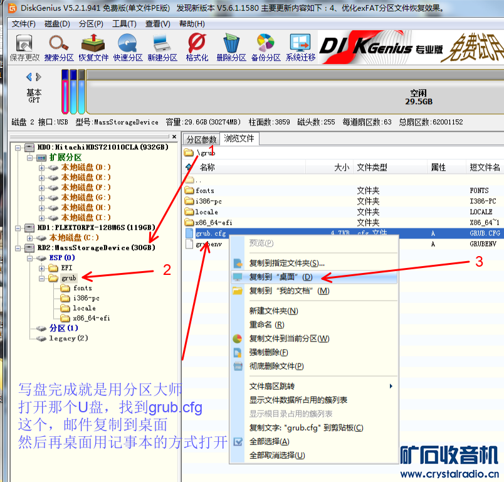Choose 彻底删除文件(P) from context menu
Screen dimensions: 504x482
[314, 366]
